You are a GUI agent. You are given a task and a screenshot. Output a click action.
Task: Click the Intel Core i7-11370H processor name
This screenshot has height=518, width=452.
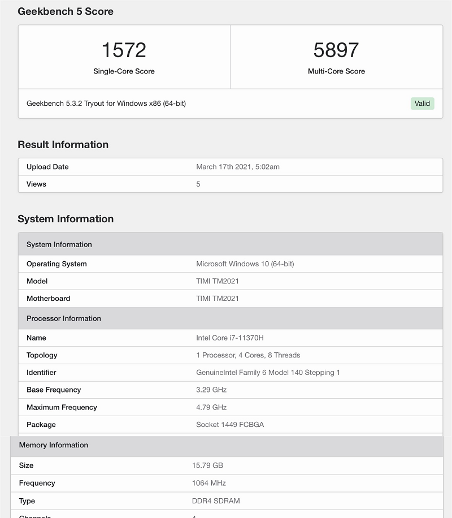click(230, 338)
